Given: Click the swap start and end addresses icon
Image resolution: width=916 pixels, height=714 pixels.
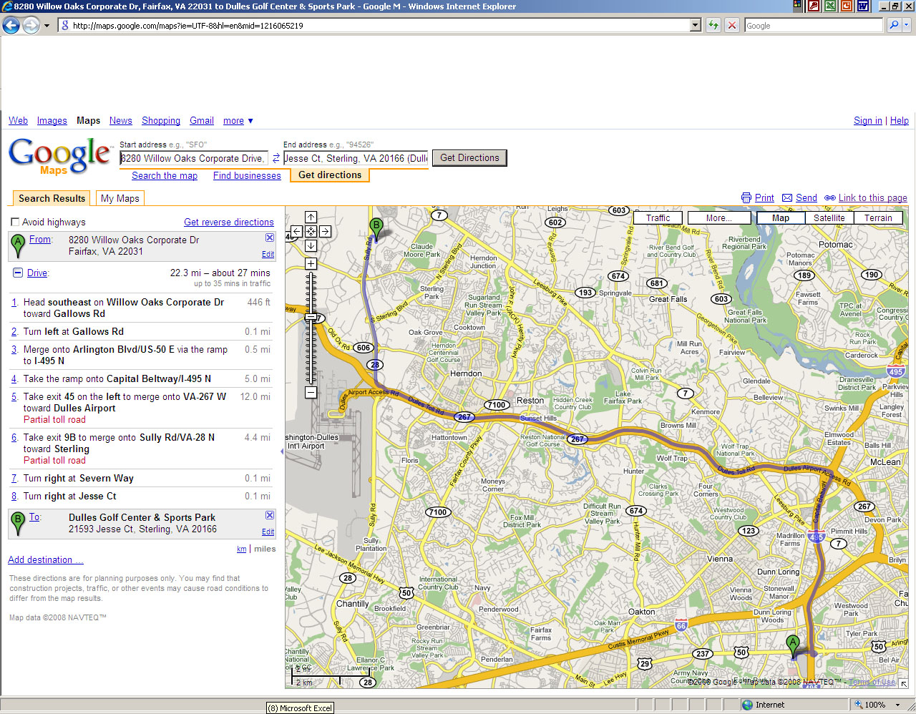Looking at the screenshot, I should point(276,158).
